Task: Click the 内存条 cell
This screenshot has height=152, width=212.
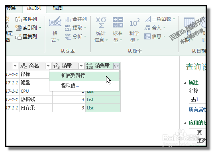Action: click(36, 108)
